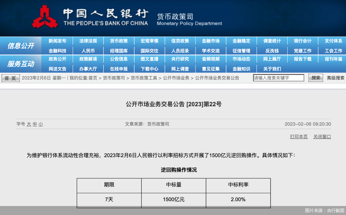This screenshot has height=215, width=346.
Task: Set font size to 中 (medium)
Action: tap(35, 124)
